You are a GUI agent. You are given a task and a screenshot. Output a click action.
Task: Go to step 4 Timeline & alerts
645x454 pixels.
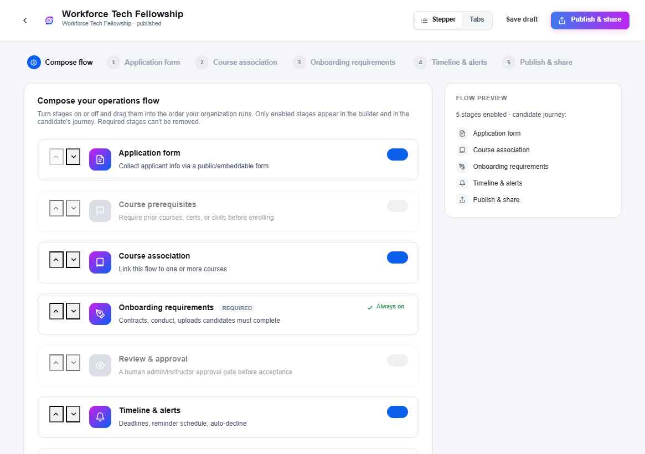point(451,63)
